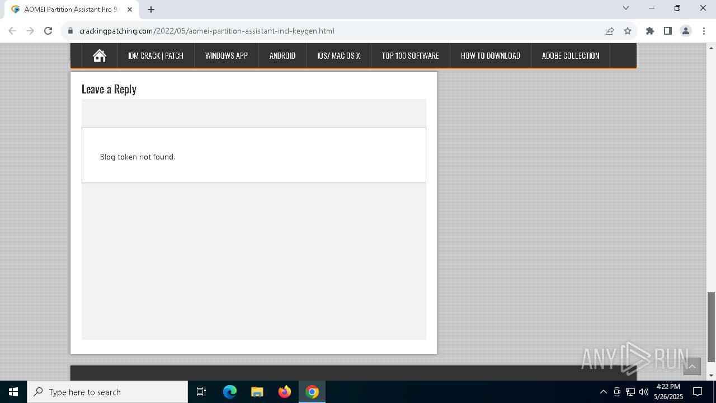Expand the tab search chevron

[x=626, y=8]
